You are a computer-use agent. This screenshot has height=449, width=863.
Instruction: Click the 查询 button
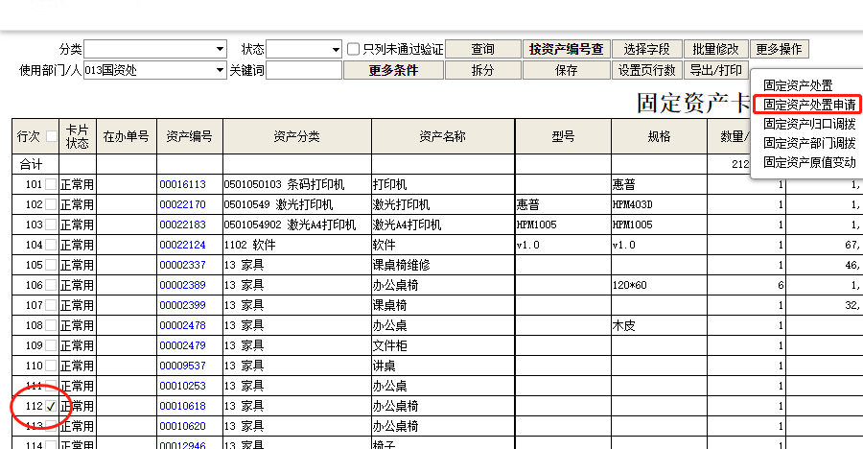[483, 49]
